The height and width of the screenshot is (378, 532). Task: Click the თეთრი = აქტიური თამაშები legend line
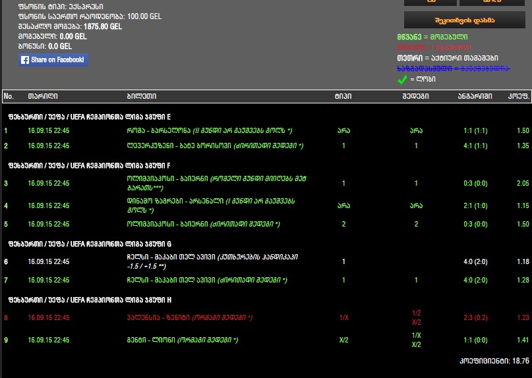[448, 58]
